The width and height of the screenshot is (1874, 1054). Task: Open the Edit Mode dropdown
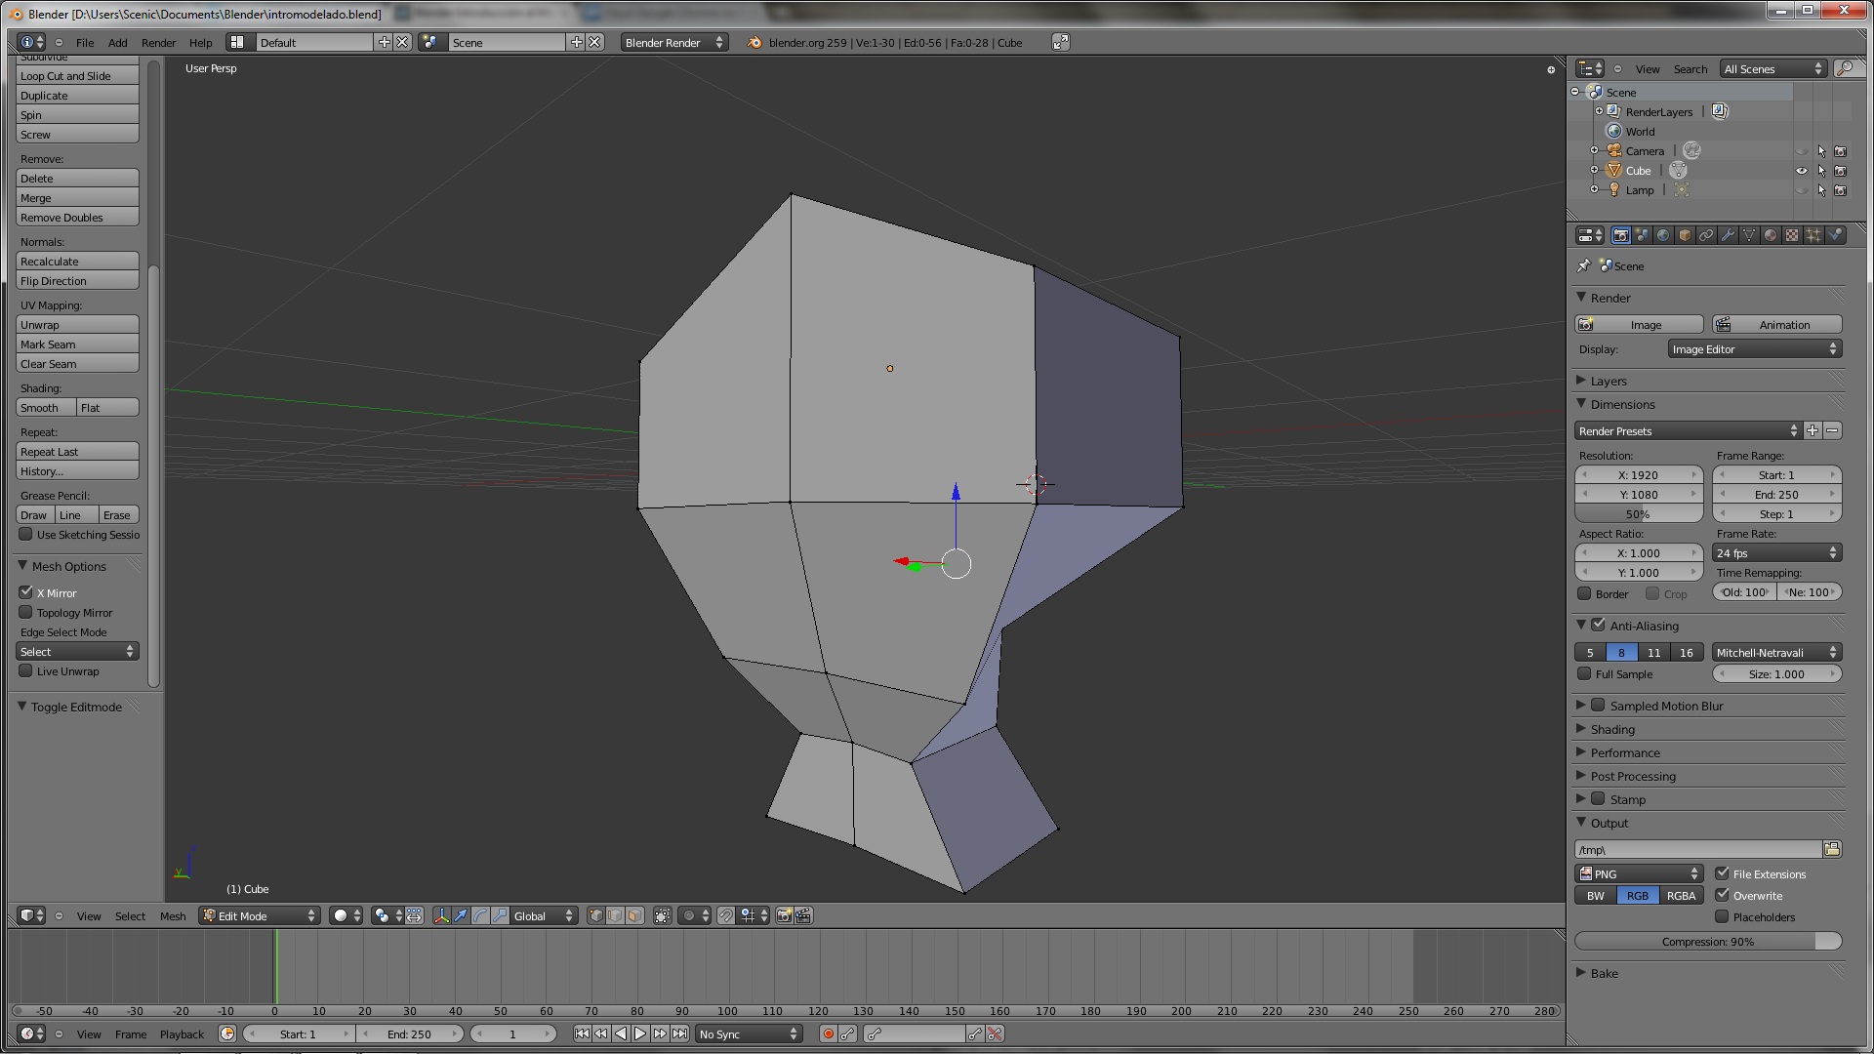[260, 916]
